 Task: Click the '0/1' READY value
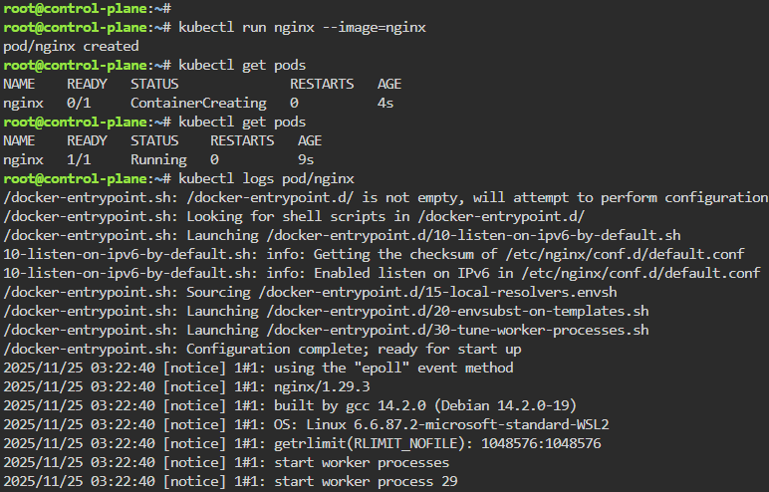point(79,103)
